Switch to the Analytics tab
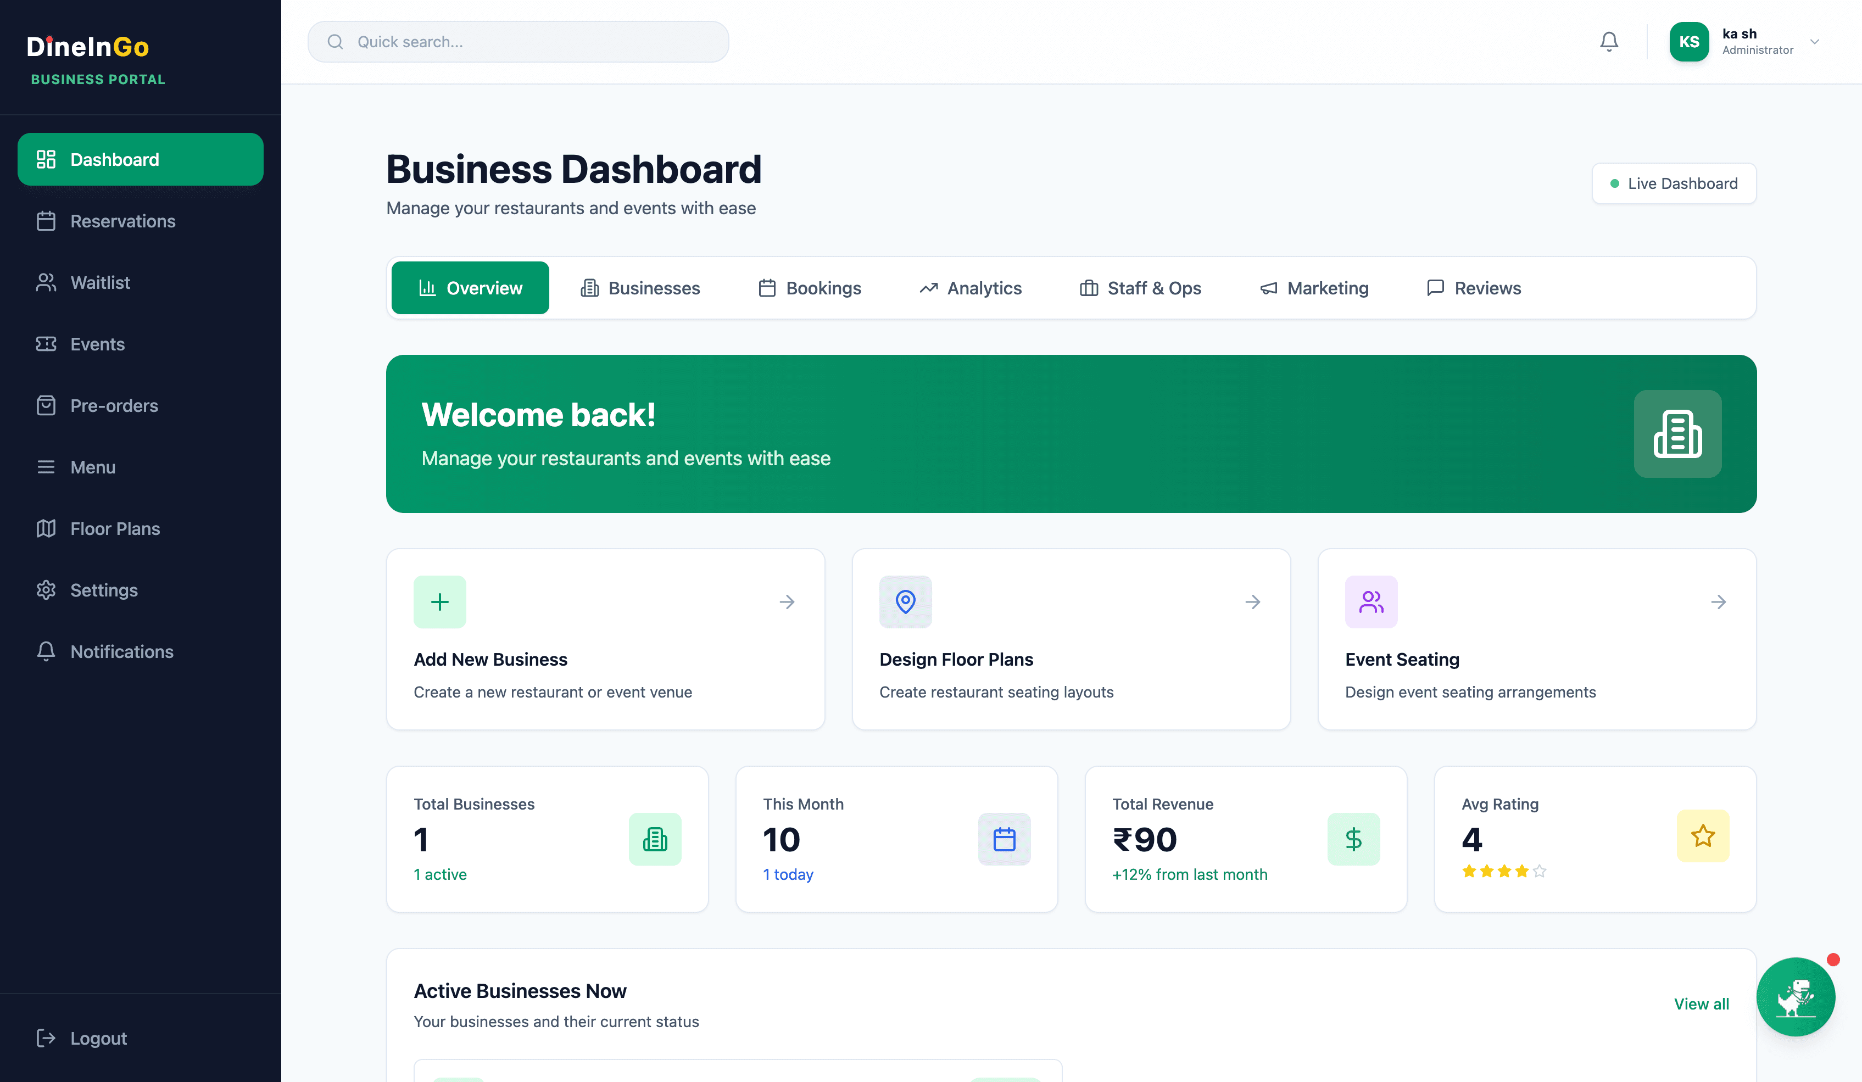The height and width of the screenshot is (1082, 1862). (970, 288)
